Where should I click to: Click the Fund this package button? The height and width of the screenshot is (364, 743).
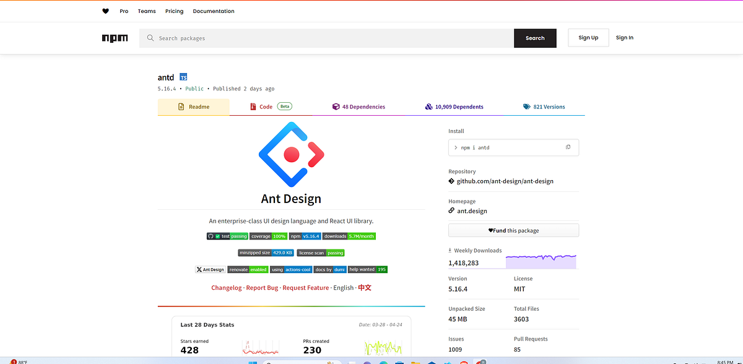513,230
